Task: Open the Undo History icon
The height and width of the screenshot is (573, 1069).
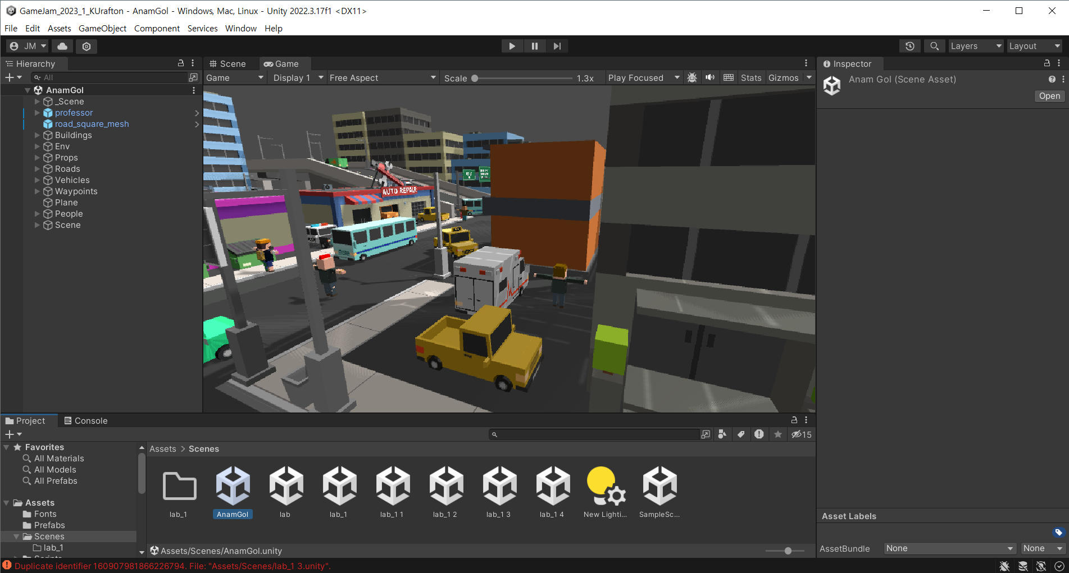Action: [910, 46]
